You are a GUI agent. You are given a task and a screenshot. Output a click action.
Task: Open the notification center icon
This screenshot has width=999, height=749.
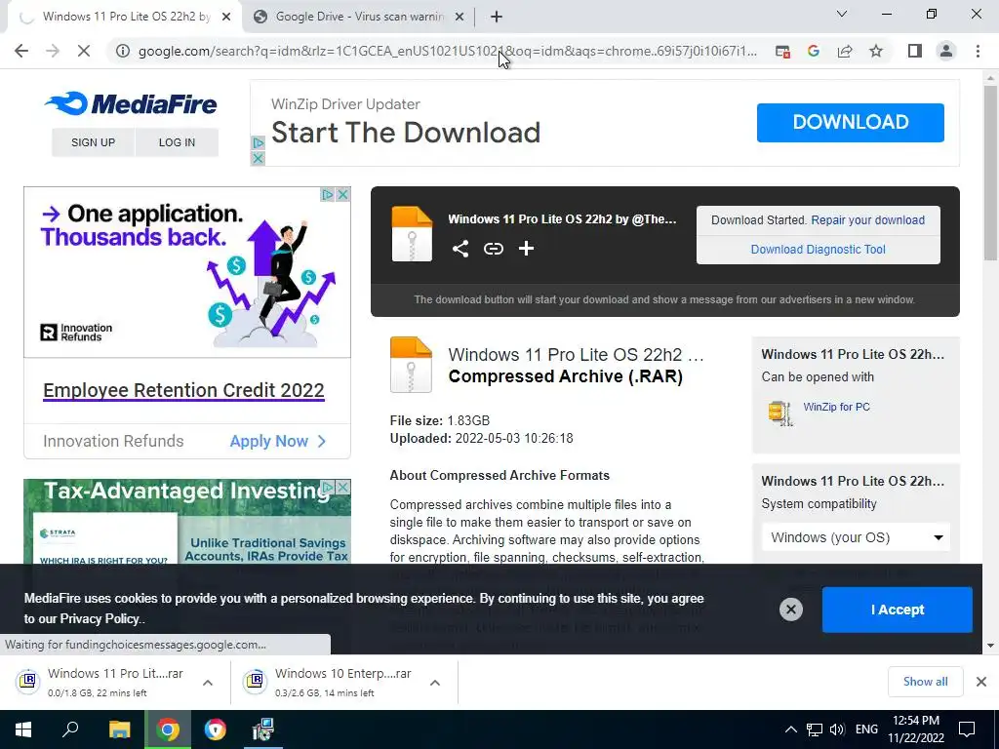click(967, 729)
